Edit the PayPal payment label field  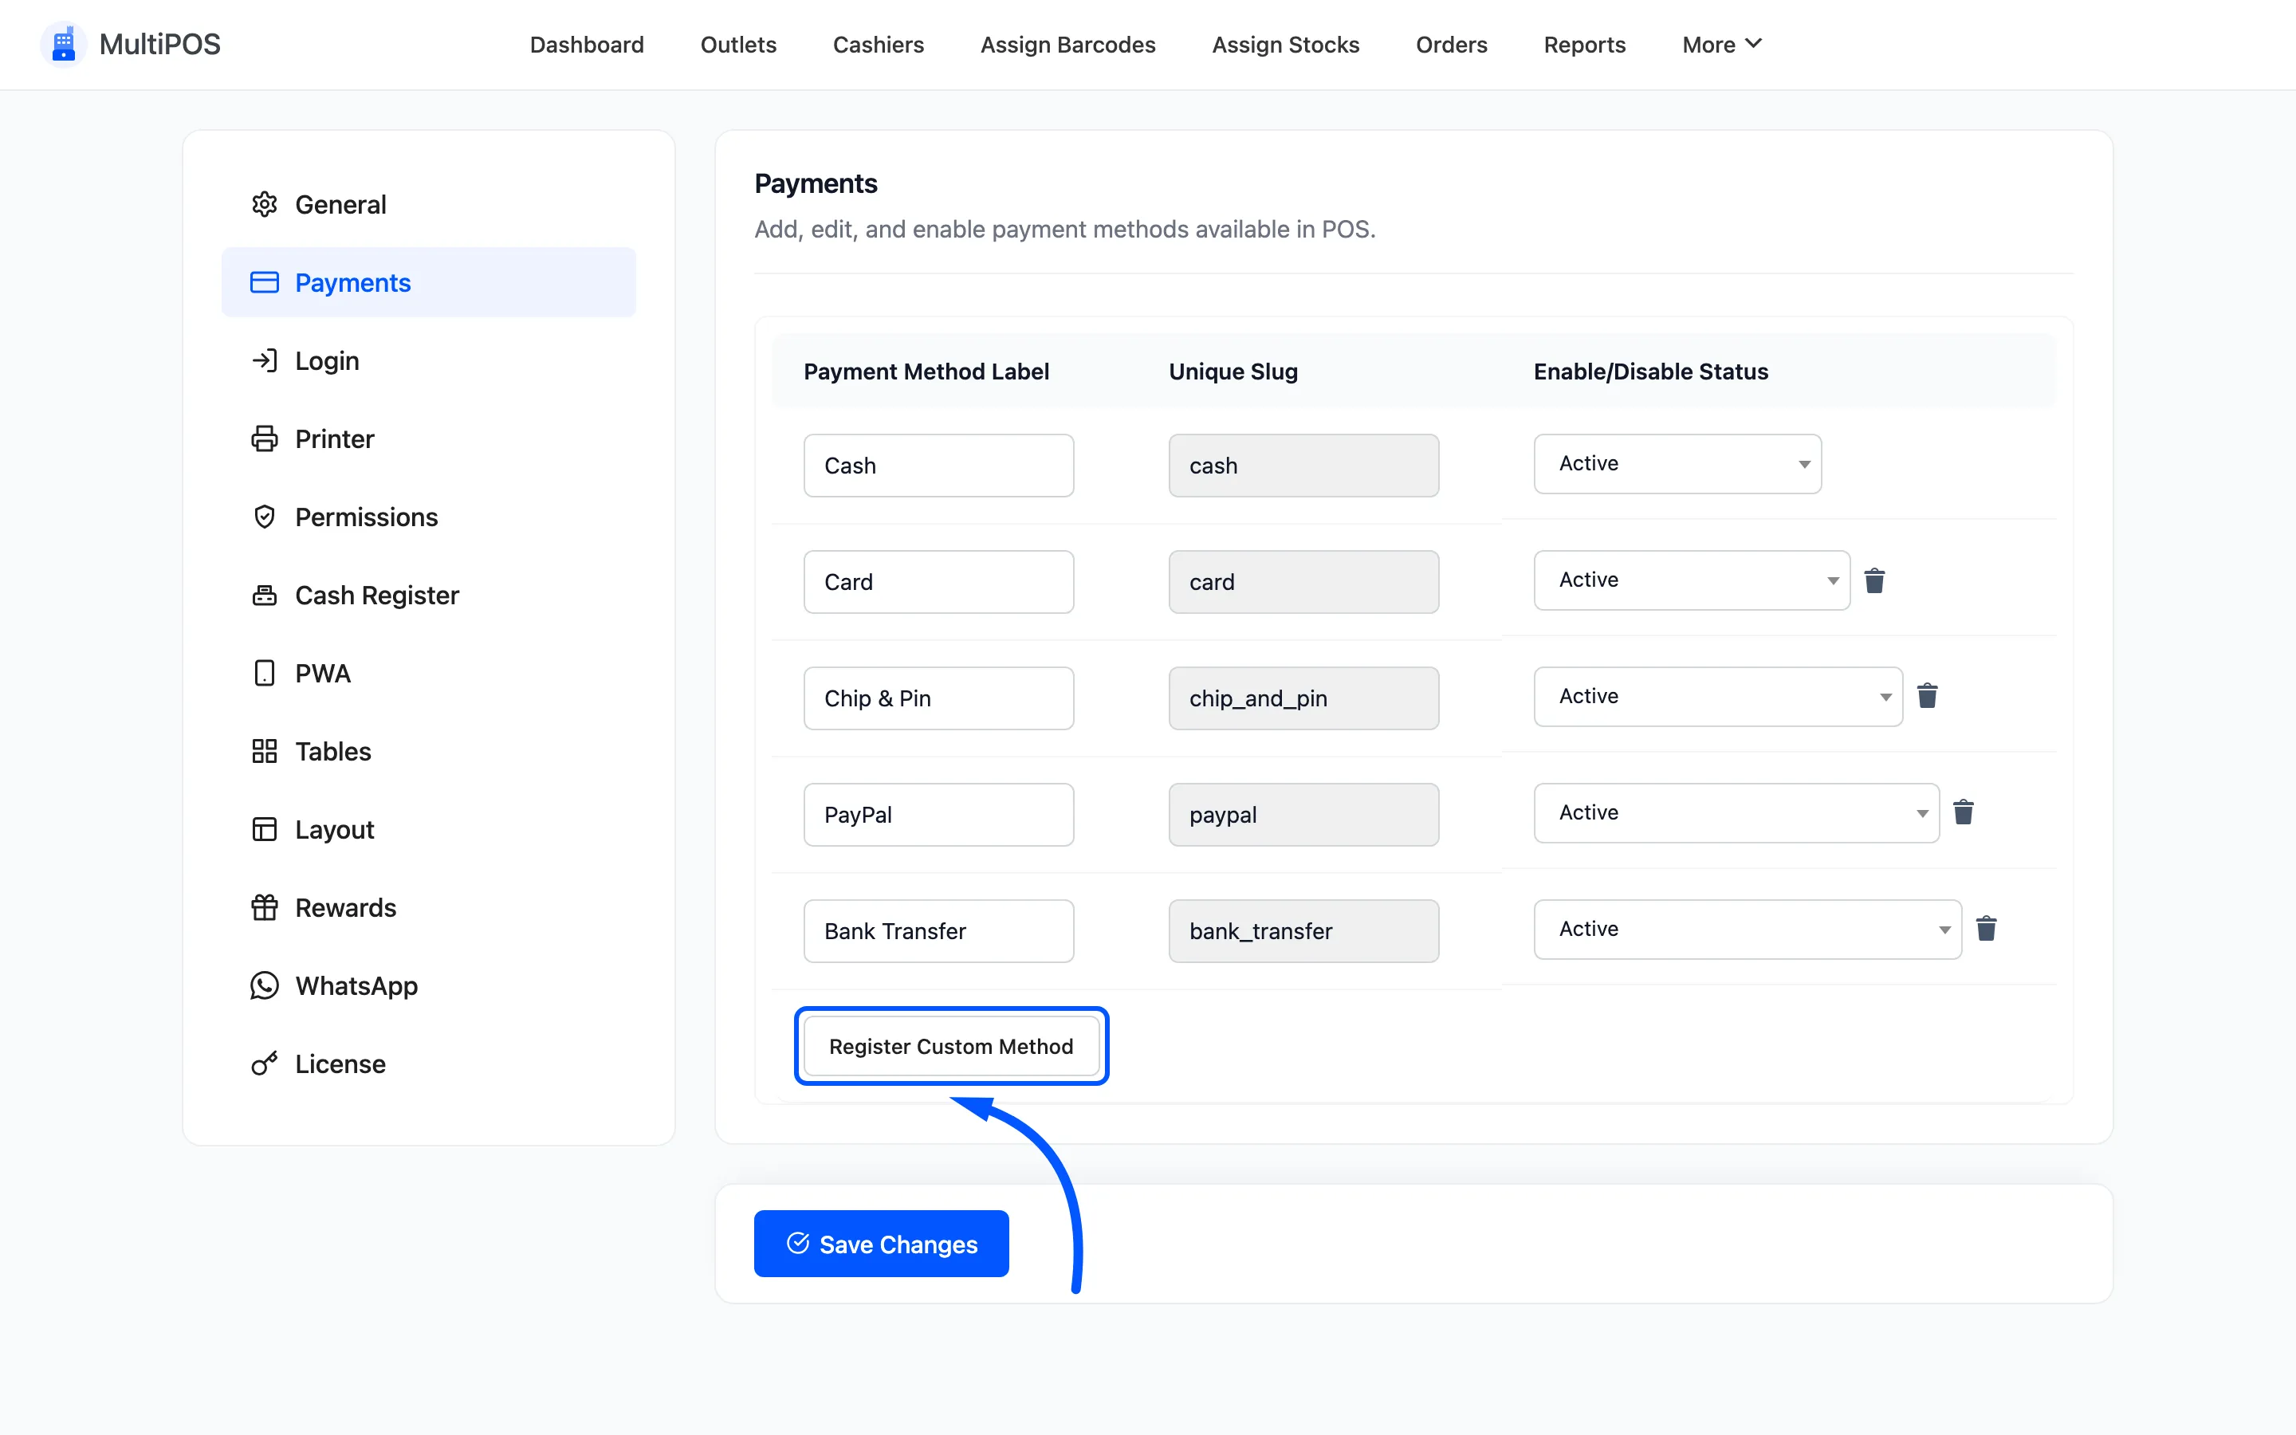(x=938, y=814)
